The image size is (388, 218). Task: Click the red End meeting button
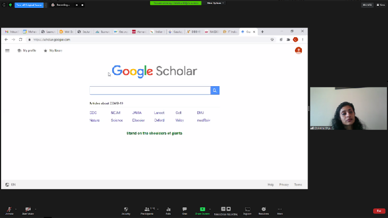379,211
